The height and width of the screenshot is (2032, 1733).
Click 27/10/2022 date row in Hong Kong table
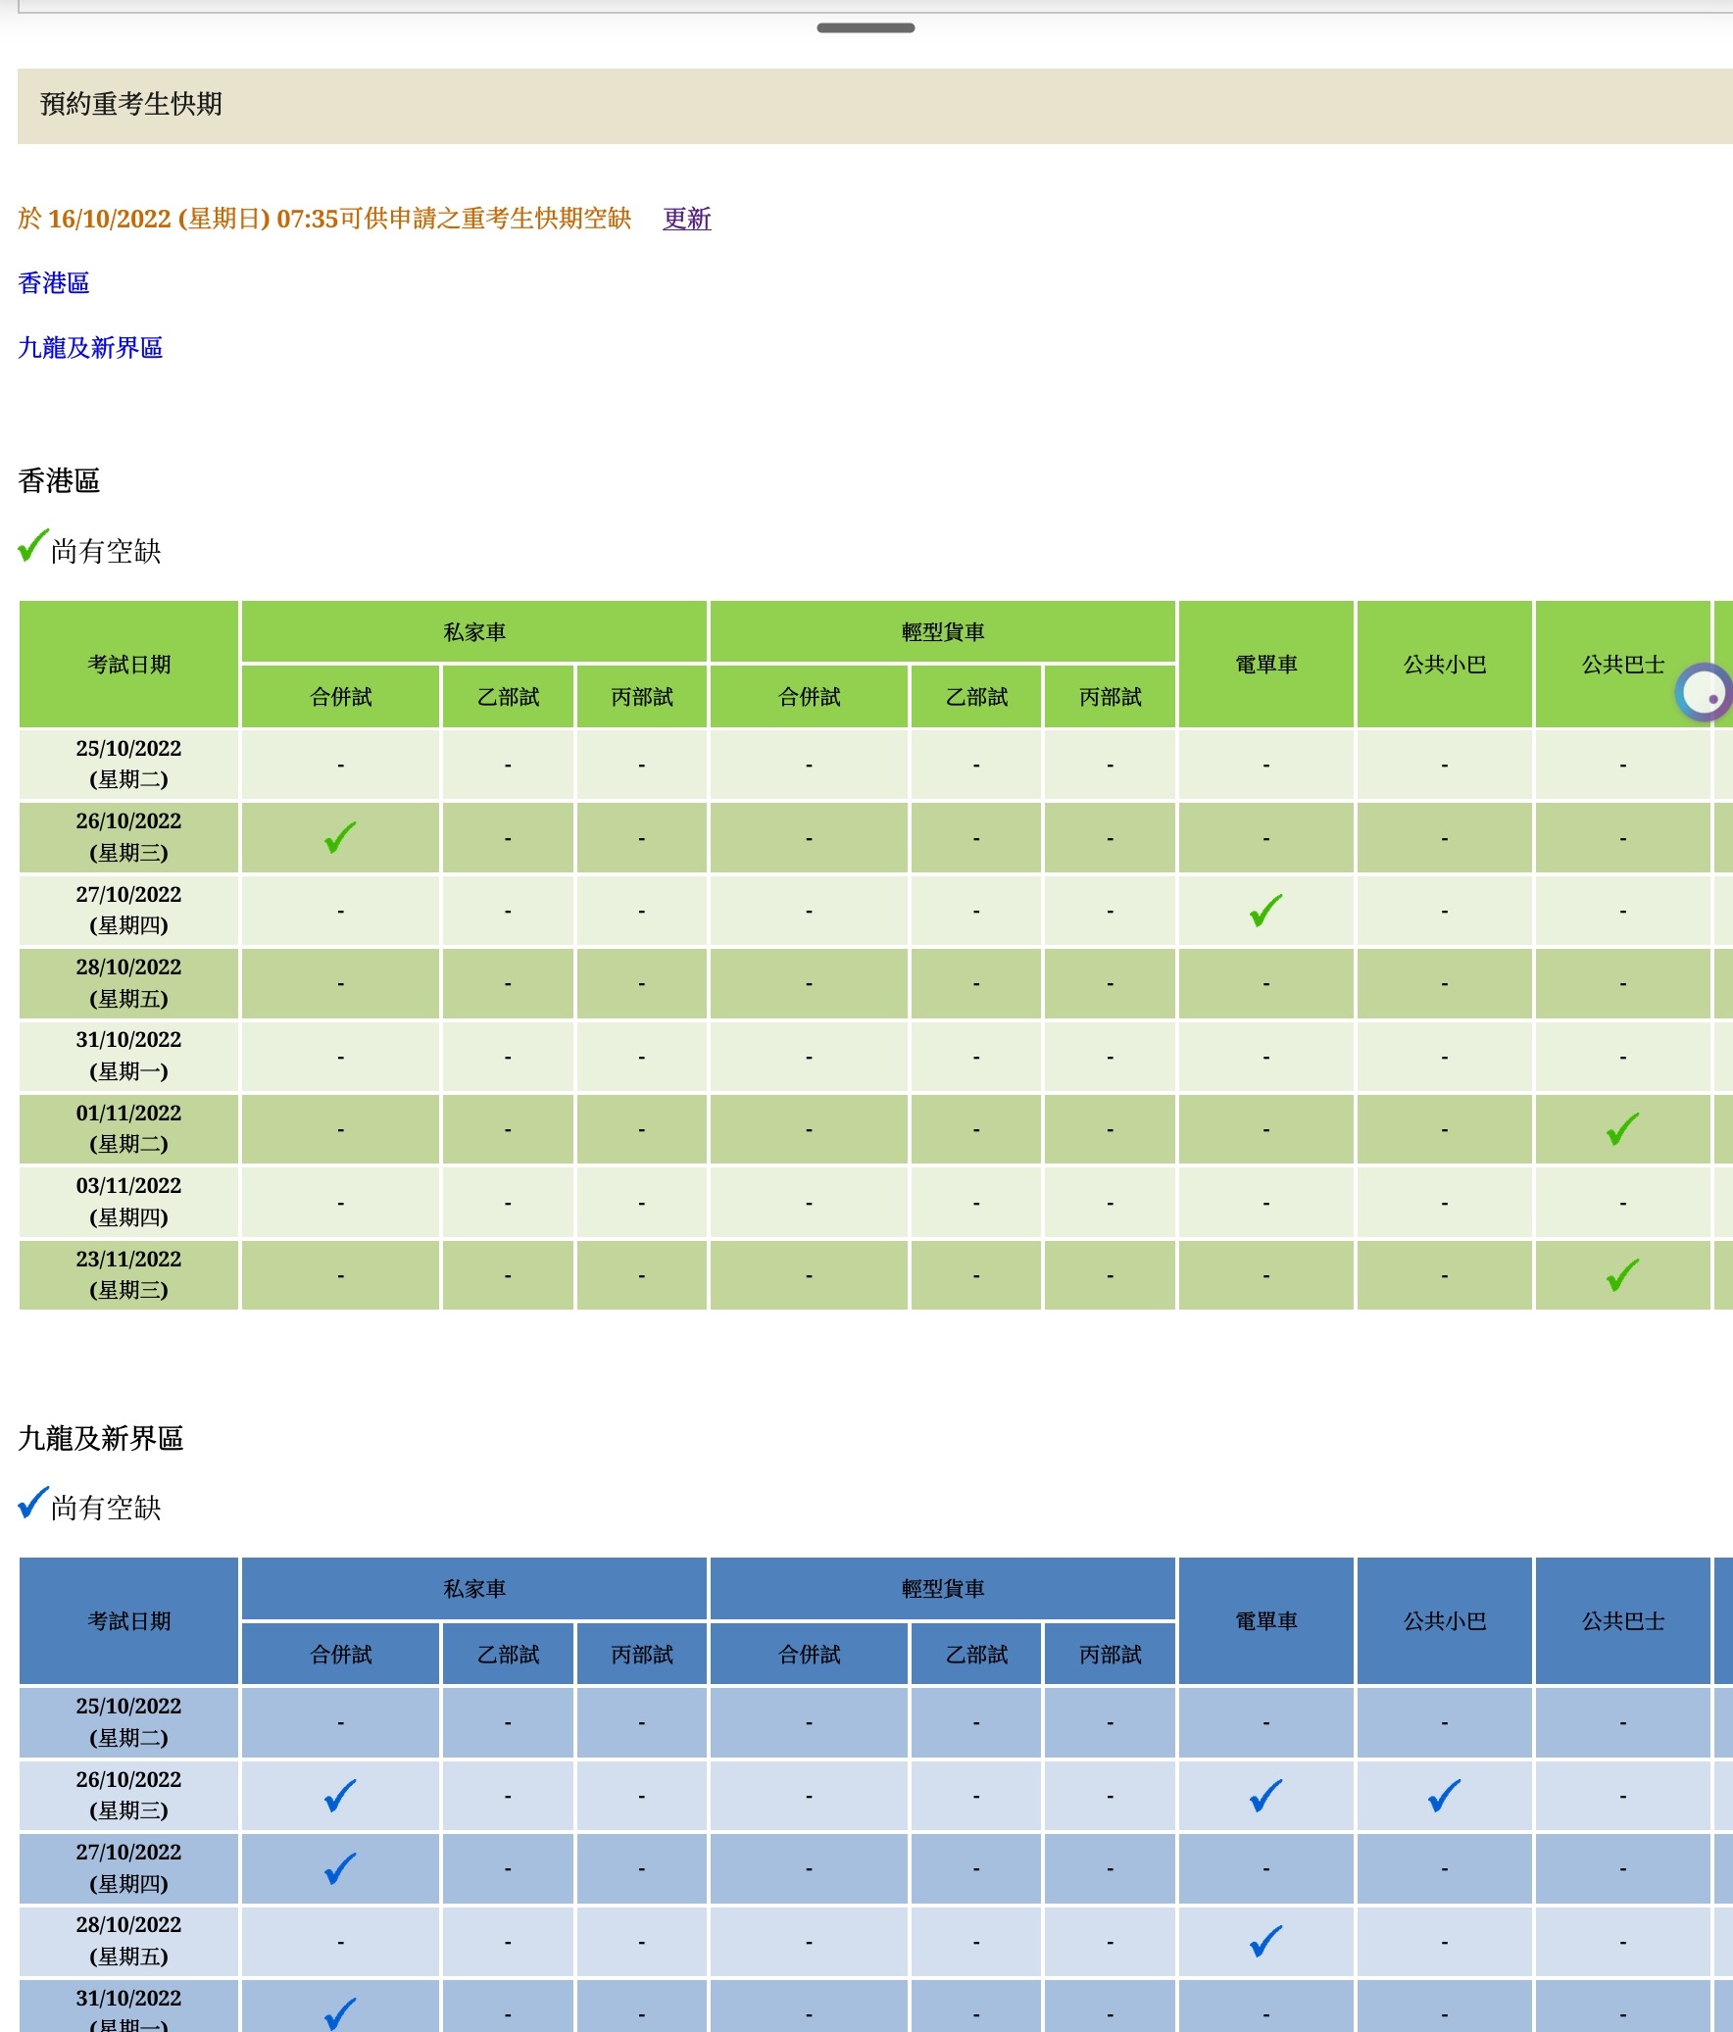(x=128, y=910)
